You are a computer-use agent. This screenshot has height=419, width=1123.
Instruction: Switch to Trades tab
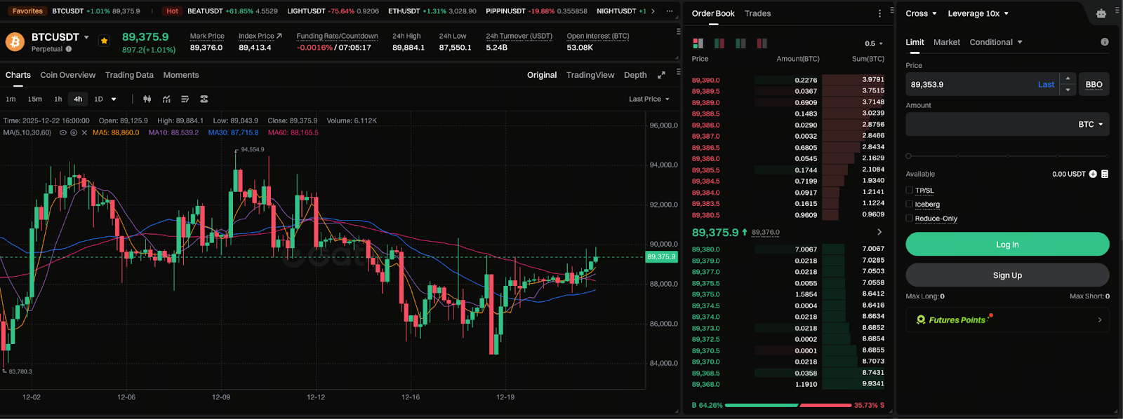tap(757, 13)
